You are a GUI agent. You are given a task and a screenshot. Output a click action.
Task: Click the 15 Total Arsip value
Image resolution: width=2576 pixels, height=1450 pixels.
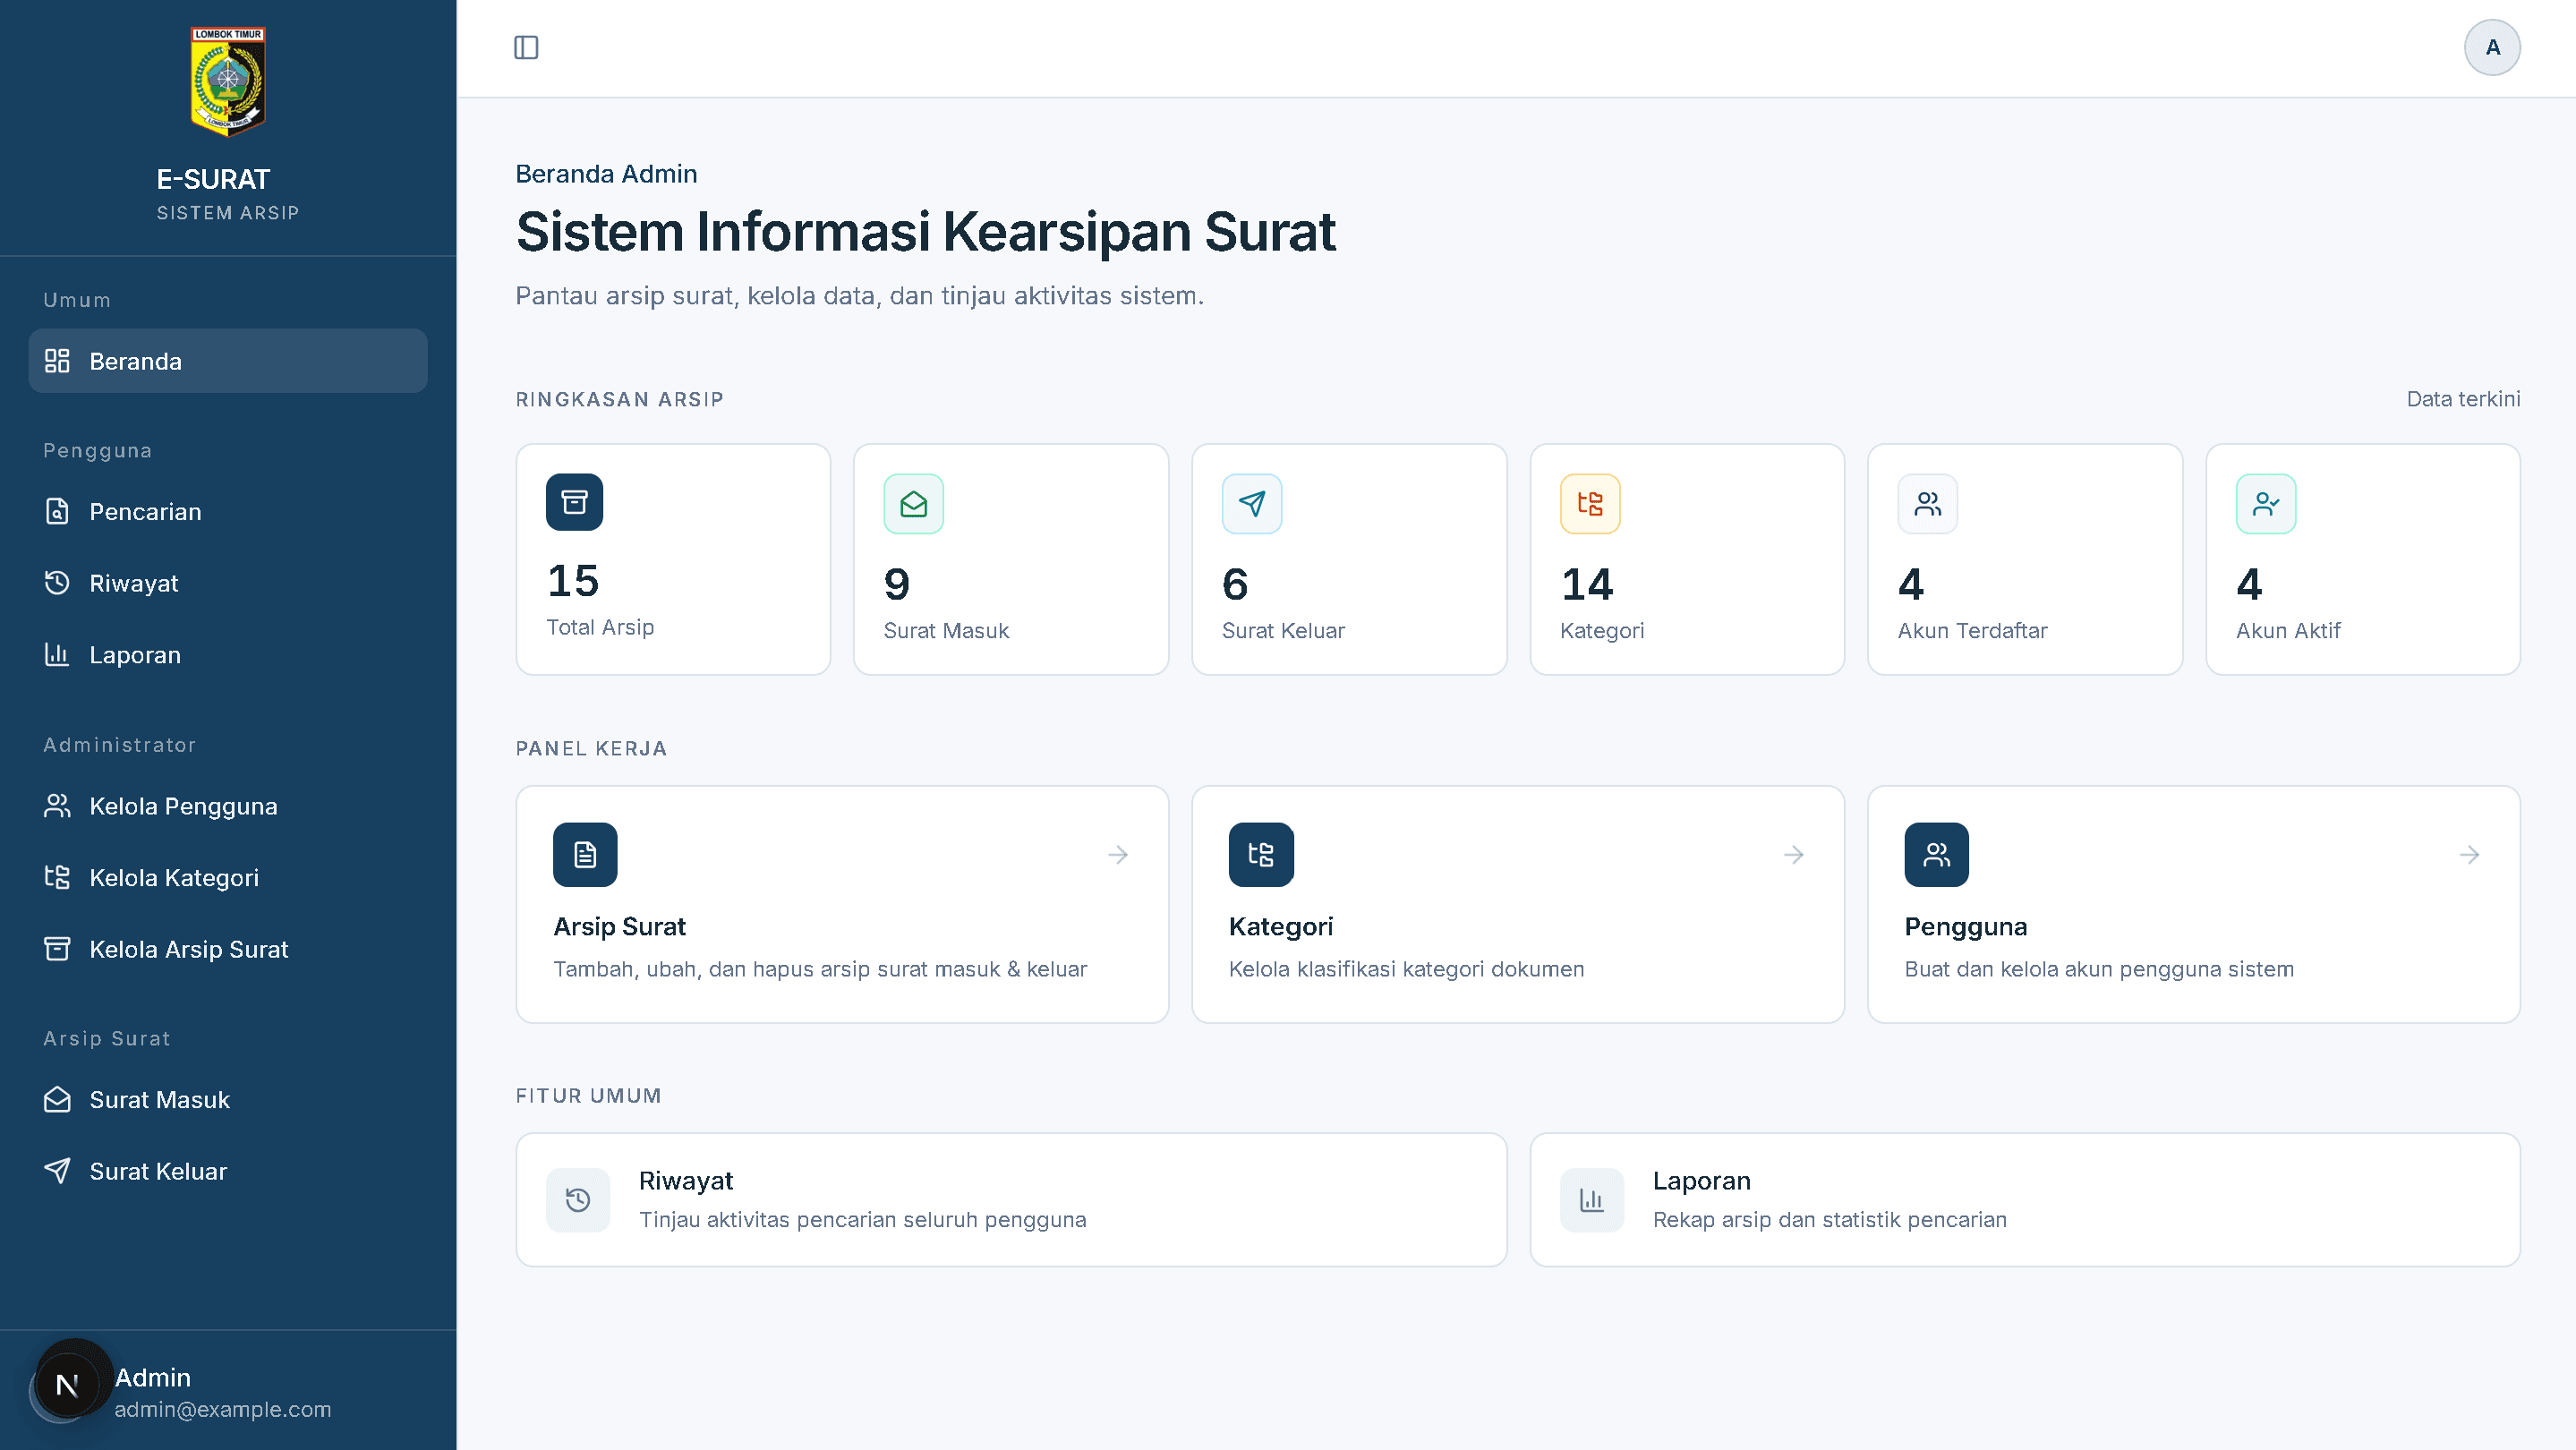click(x=573, y=581)
